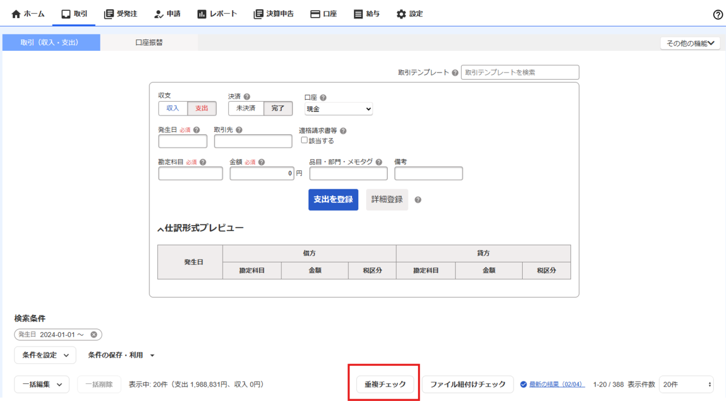Click the 発生日 help icon
Image resolution: width=726 pixels, height=401 pixels.
pos(197,129)
